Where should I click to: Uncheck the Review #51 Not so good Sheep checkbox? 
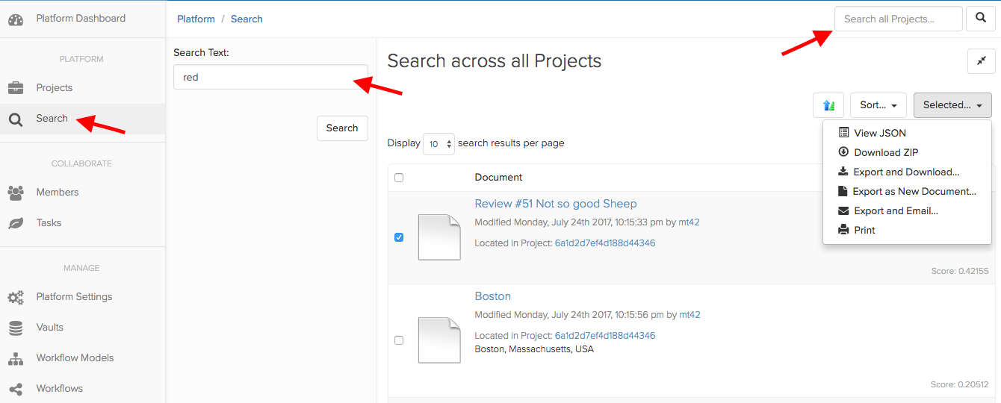399,237
